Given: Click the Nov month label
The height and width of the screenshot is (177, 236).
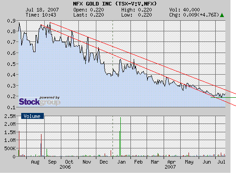Looking at the screenshot, I should 87,162.
